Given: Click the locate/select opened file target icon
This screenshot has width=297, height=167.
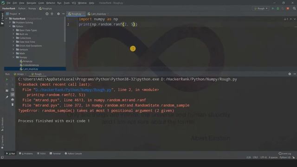Looking at the screenshot, I should point(47,14).
